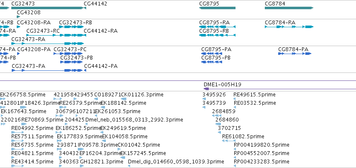Select the RP004233283.5prime EST label
Image resolution: width=356 pixels, height=168 pixels.
(261, 162)
